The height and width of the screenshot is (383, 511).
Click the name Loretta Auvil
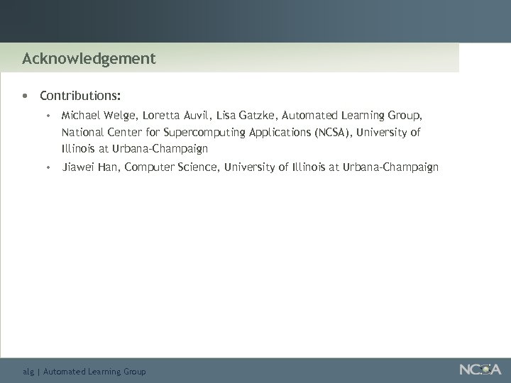tap(175, 116)
